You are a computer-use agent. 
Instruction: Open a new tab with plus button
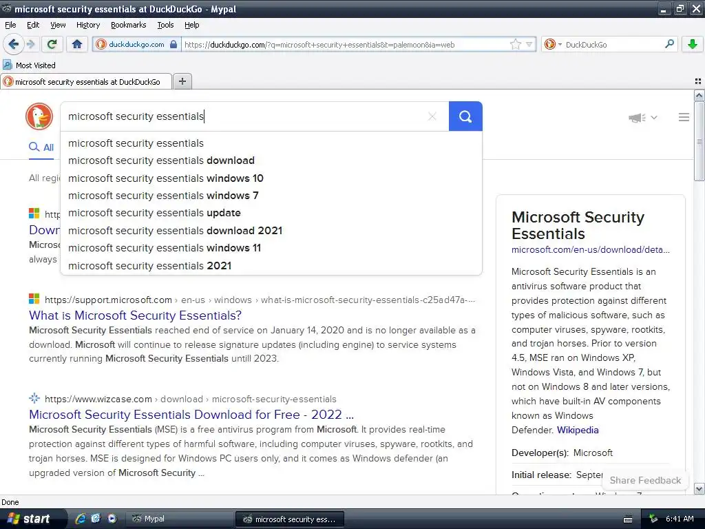coord(182,81)
